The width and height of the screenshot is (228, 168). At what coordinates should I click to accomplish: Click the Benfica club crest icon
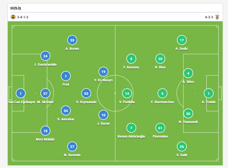pyautogui.click(x=217, y=17)
